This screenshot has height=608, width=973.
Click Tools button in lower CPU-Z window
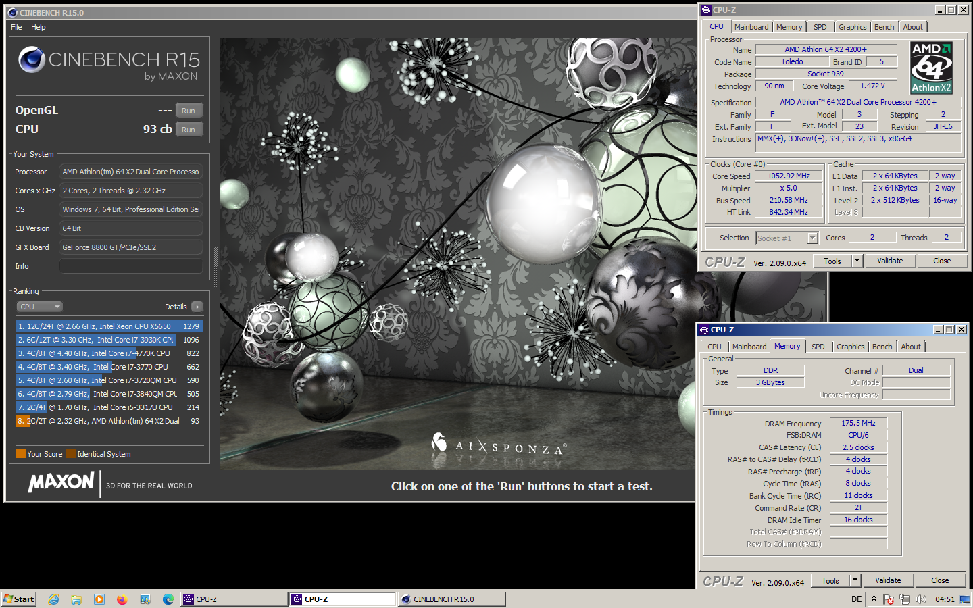830,580
